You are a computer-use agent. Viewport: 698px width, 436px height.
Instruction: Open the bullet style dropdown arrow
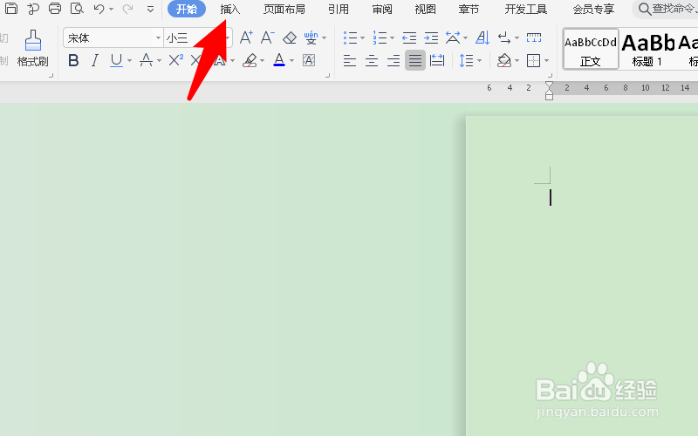click(362, 38)
